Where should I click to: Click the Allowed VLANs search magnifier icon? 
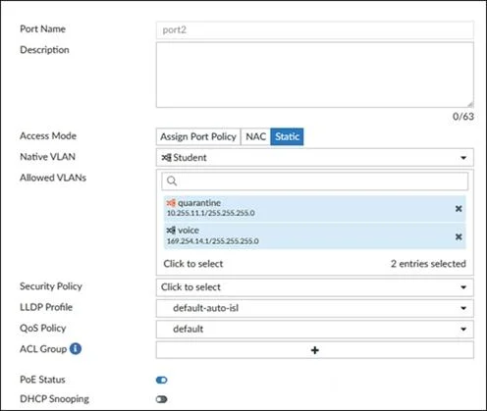[172, 180]
